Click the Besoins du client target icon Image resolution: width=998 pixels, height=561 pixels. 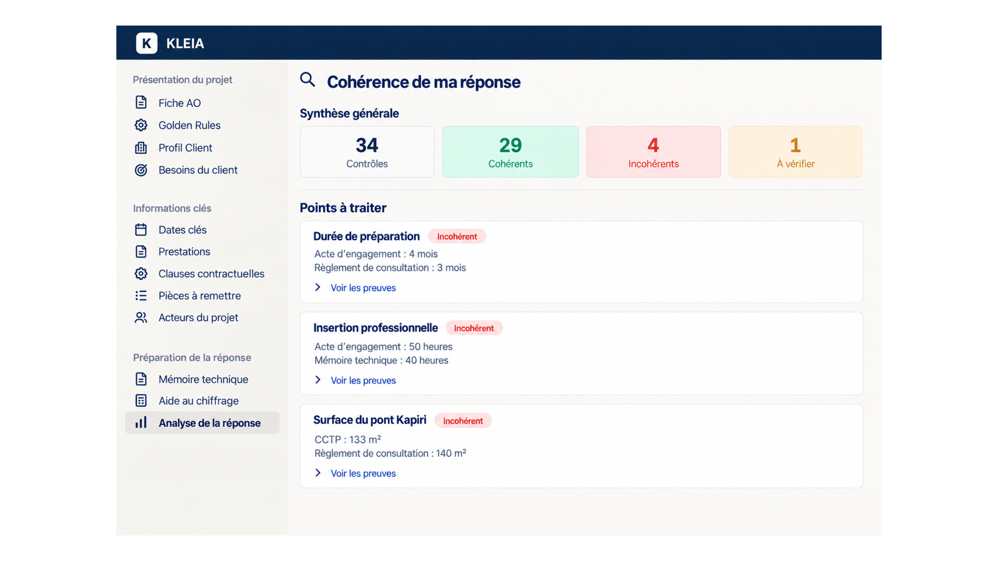141,170
